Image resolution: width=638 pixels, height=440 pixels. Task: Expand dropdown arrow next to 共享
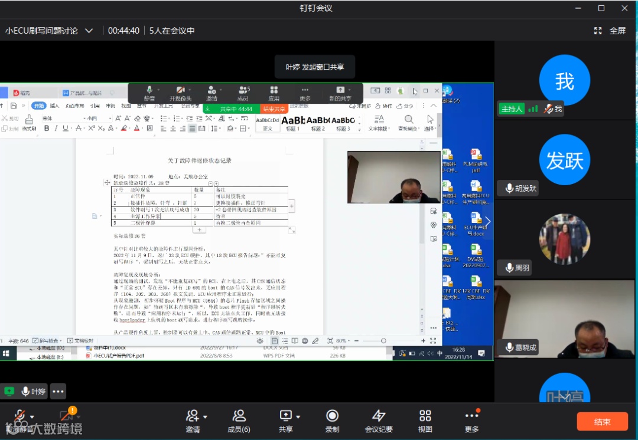(x=298, y=417)
